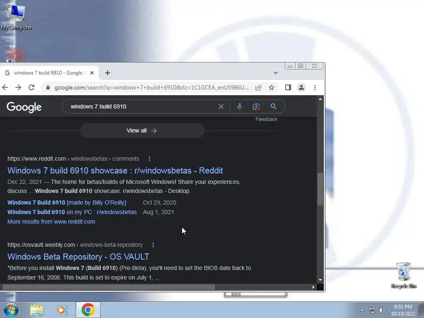Image resolution: width=424 pixels, height=318 pixels.
Task: Start voice search with microphone
Action: (240, 106)
